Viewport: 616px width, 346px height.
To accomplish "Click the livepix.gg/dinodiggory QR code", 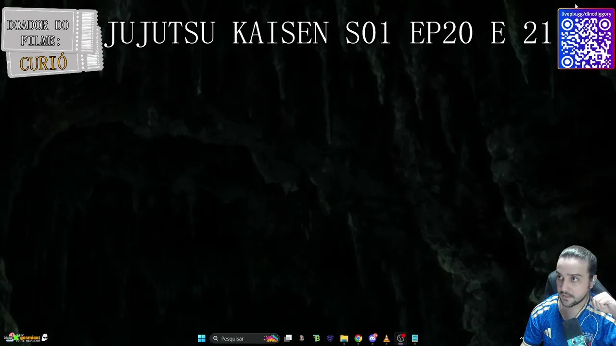I will (x=586, y=43).
